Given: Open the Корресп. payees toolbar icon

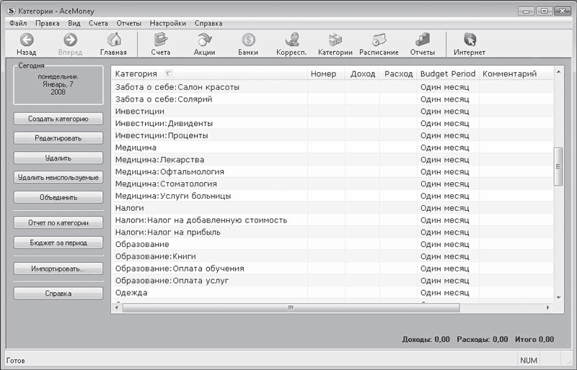Looking at the screenshot, I should (291, 40).
